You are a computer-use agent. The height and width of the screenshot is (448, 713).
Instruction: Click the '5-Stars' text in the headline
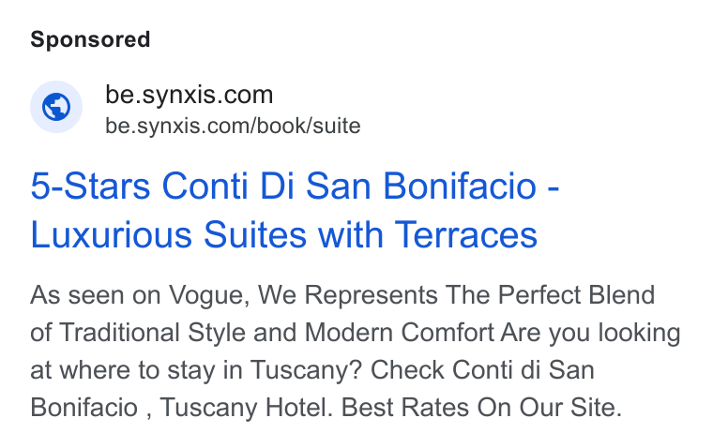pos(90,186)
